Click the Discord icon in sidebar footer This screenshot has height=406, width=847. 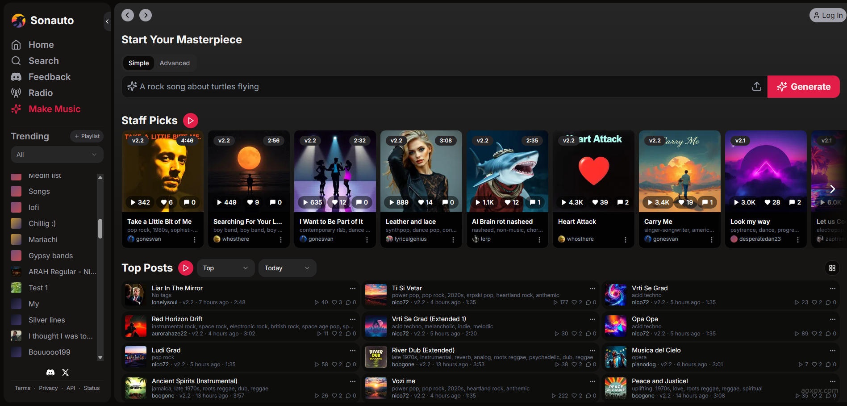coord(50,373)
